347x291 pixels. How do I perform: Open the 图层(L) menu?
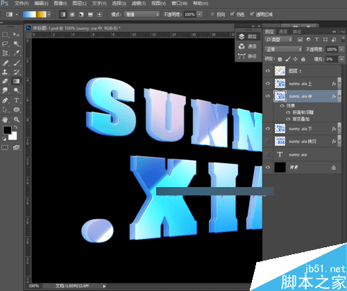click(x=79, y=3)
